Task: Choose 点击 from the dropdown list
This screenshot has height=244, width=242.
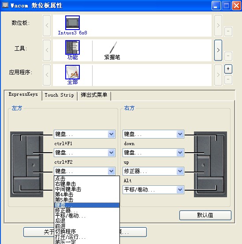Action: (87, 179)
